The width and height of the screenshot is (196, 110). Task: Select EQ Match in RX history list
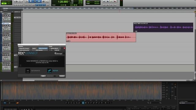187,103
